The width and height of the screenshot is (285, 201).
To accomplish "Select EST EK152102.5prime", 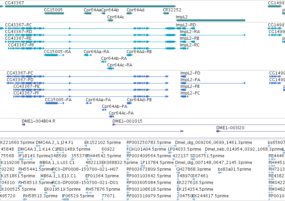I will pyautogui.click(x=102, y=143).
